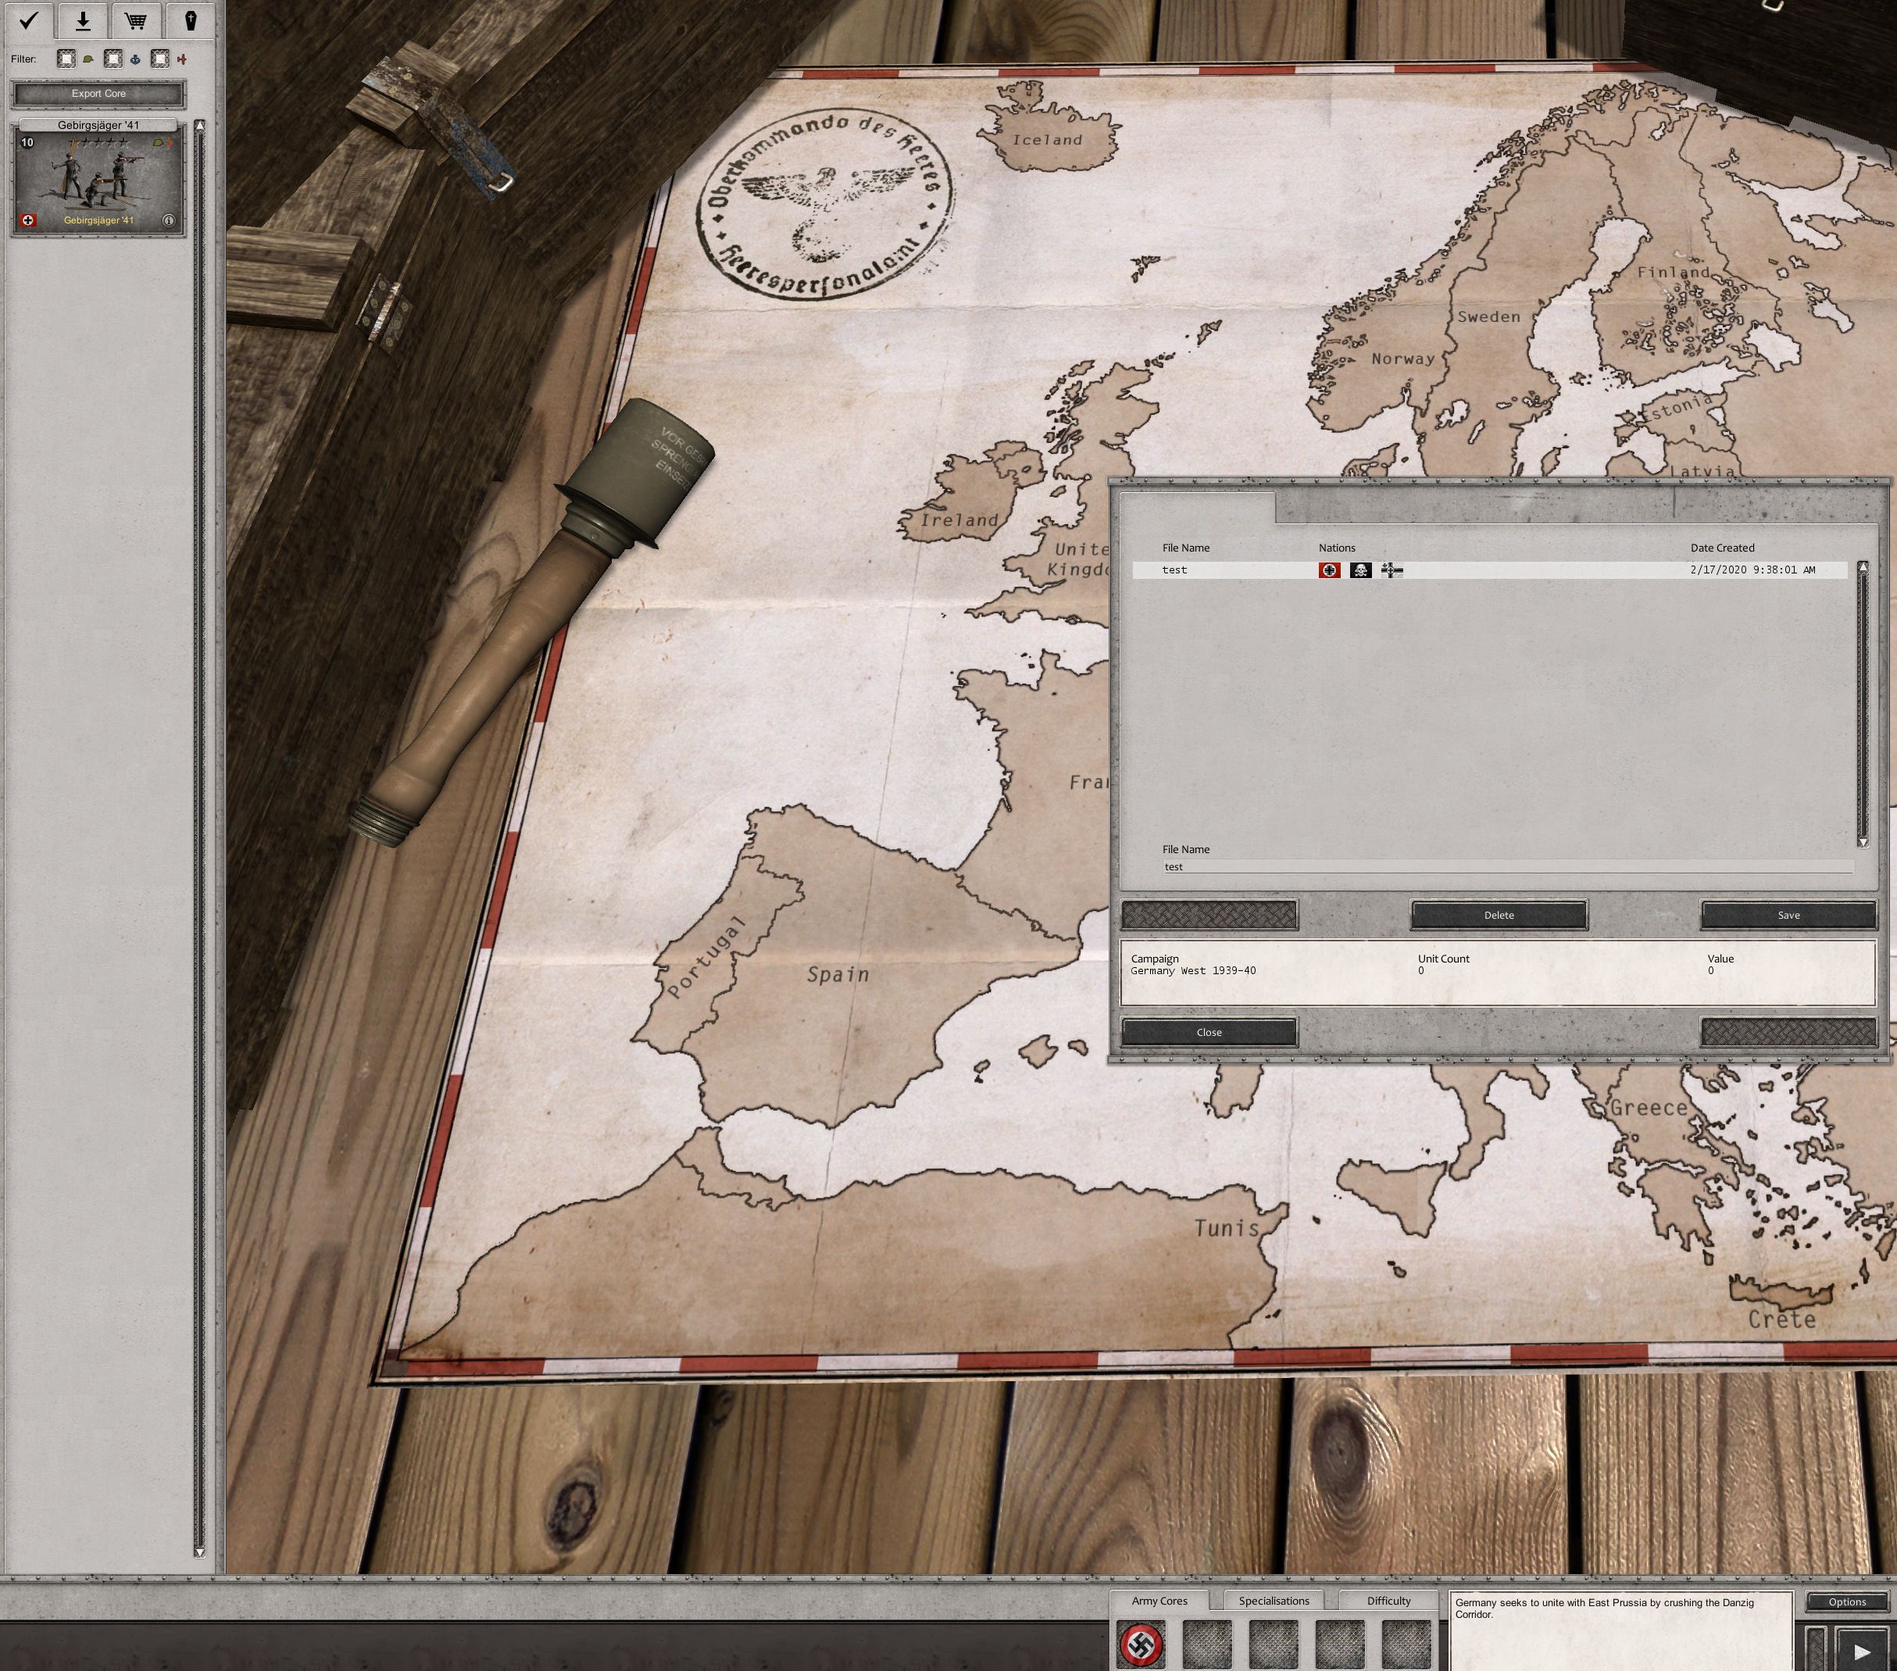The width and height of the screenshot is (1897, 1671).
Task: Click the German flag on Gebirgsjäger card
Action: pyautogui.click(x=28, y=221)
